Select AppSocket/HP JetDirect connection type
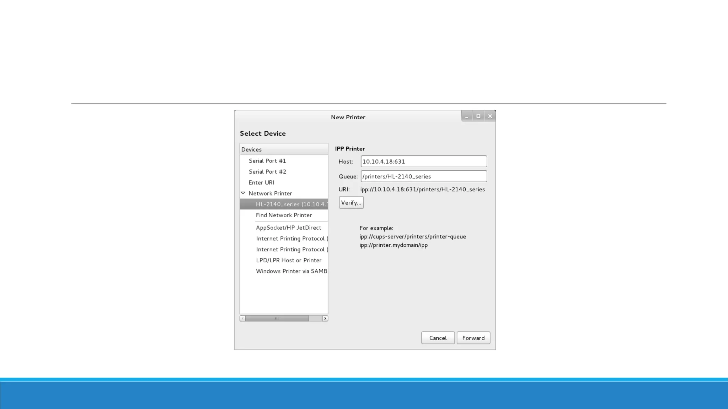This screenshot has width=728, height=409. [288, 228]
